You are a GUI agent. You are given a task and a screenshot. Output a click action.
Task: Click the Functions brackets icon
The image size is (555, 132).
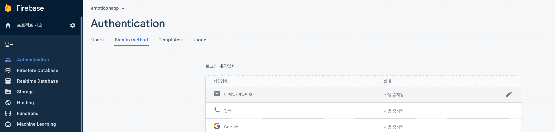point(8,113)
